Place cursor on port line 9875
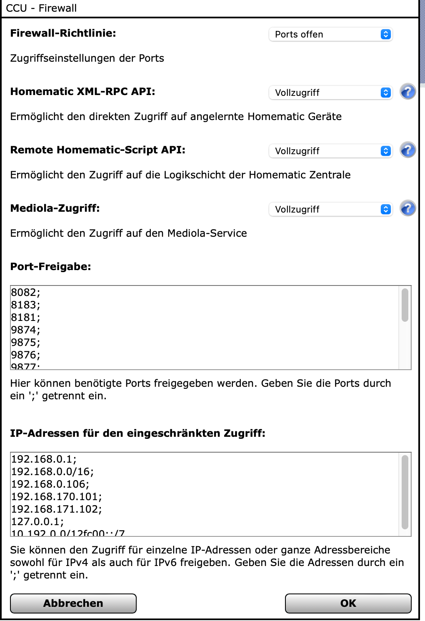425x621 pixels. click(25, 343)
